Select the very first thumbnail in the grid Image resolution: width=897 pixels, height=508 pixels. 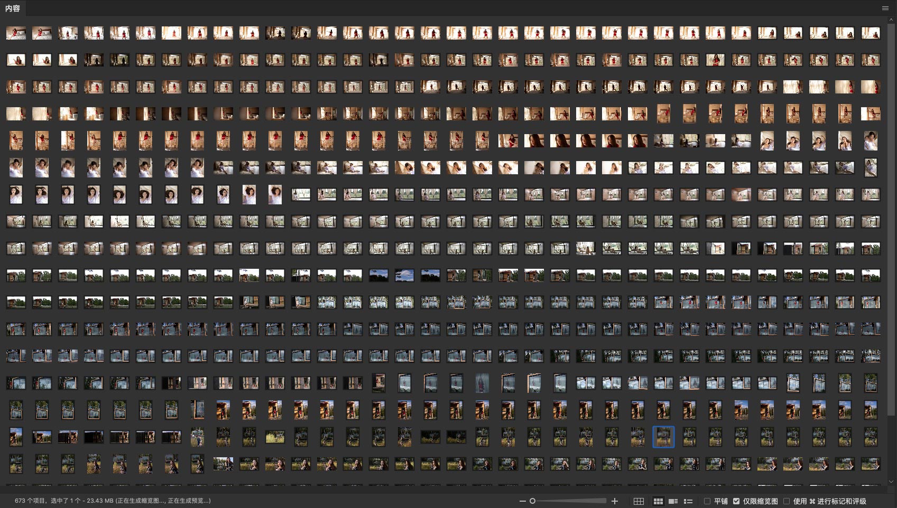point(16,33)
